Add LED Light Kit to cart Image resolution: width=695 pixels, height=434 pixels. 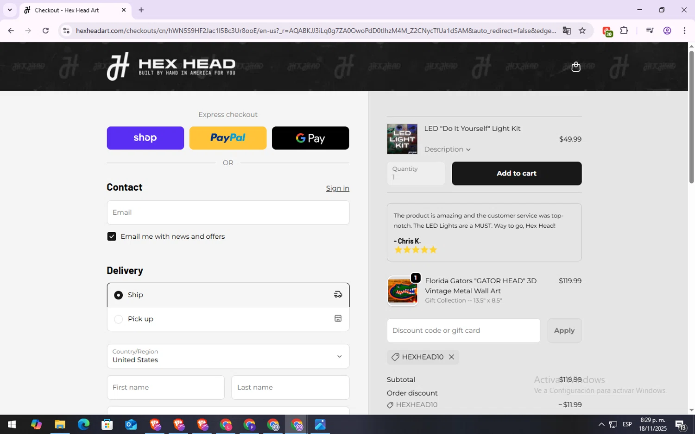(517, 174)
